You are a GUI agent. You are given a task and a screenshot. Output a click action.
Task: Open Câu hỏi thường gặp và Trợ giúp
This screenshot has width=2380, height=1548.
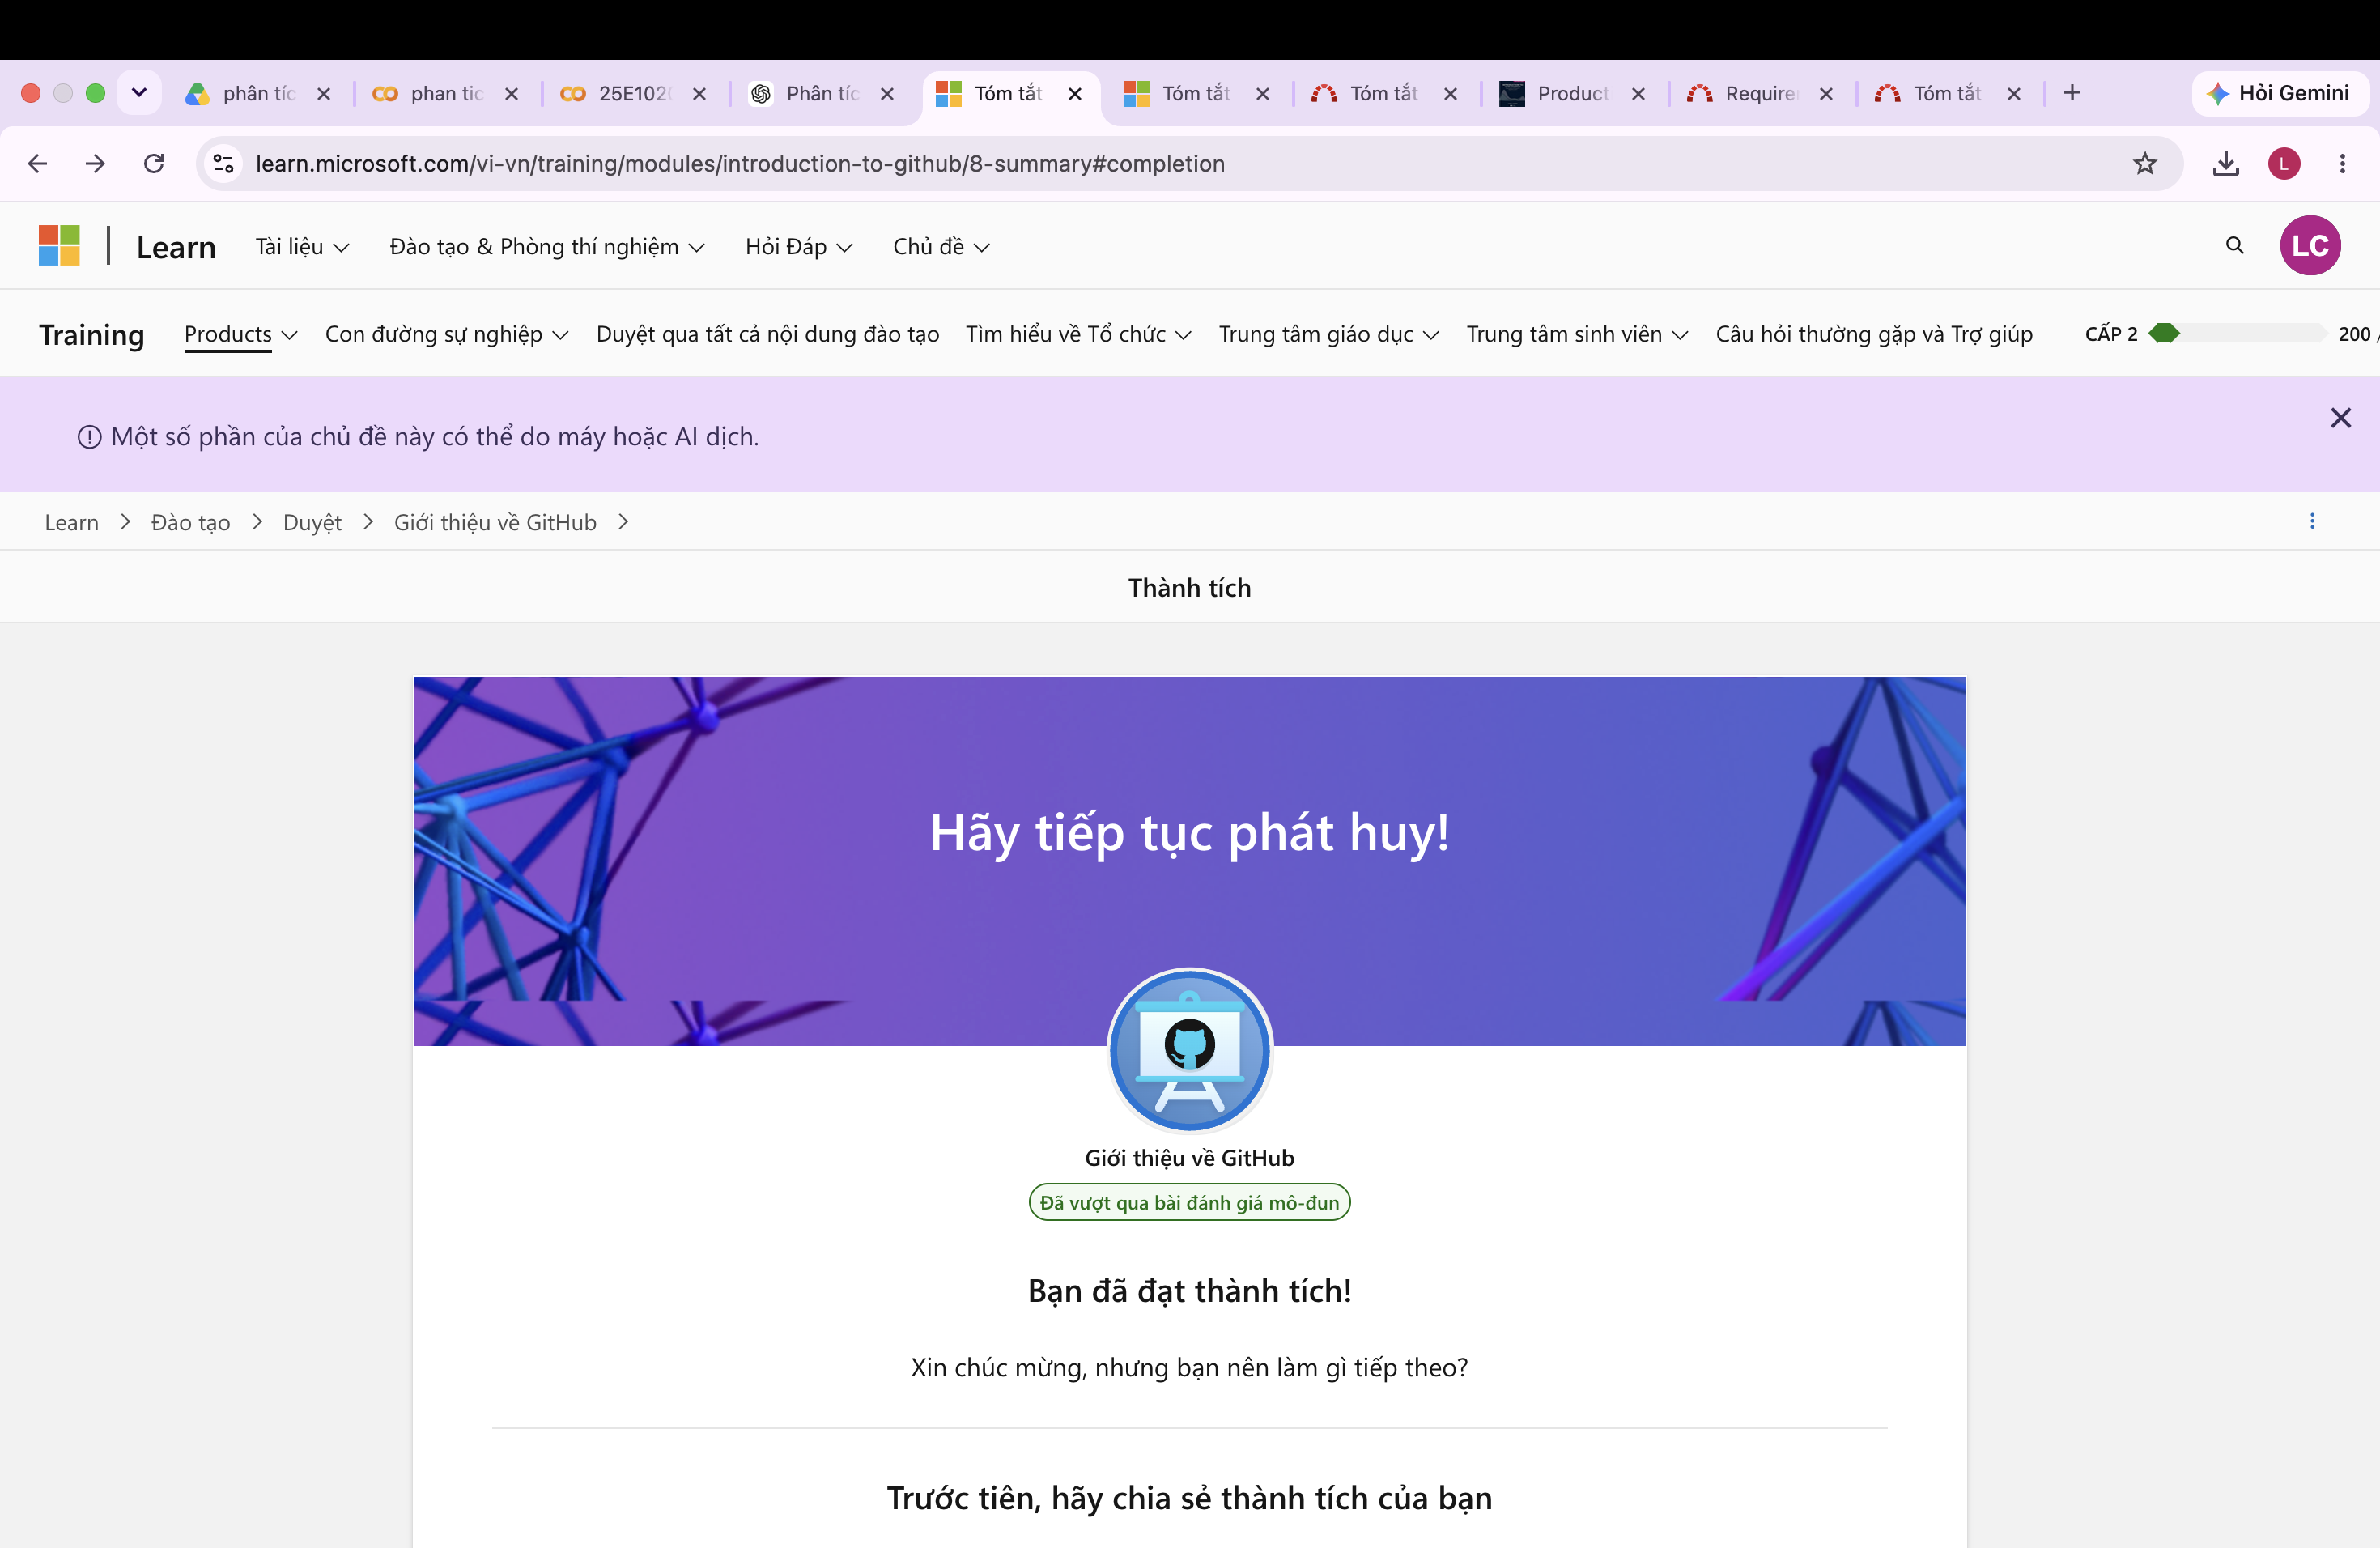1874,334
